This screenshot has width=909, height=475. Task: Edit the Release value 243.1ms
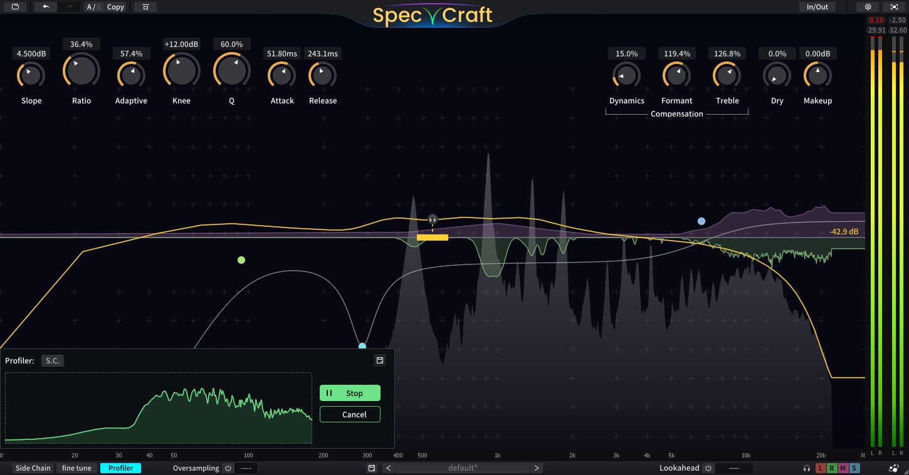323,54
